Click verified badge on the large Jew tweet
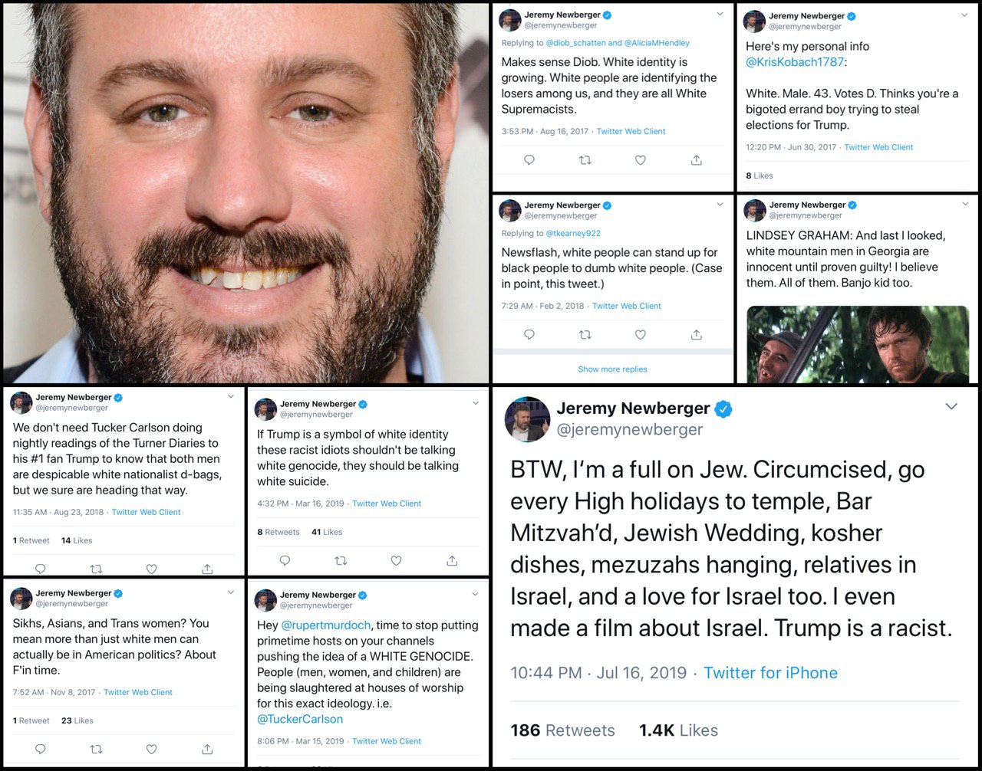This screenshot has height=771, width=982. click(x=723, y=409)
